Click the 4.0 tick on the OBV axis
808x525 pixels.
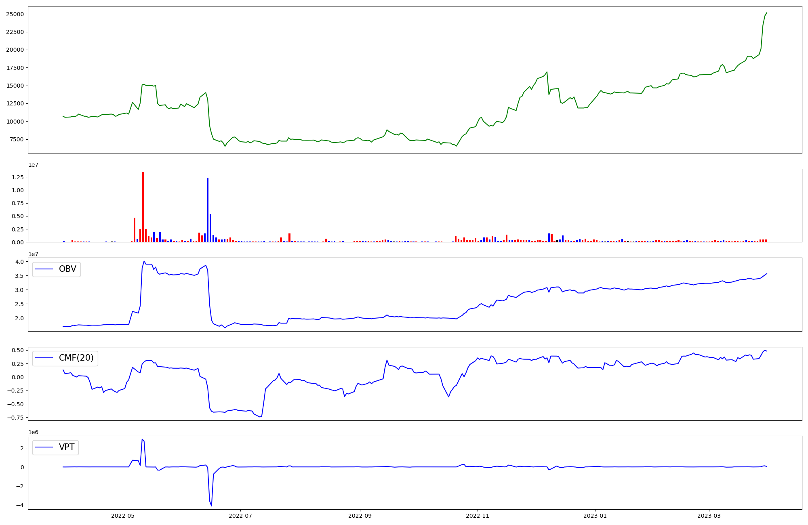pos(19,262)
